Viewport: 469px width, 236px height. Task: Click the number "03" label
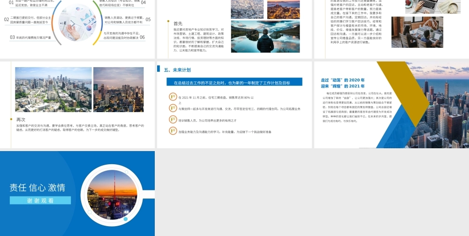click(x=12, y=38)
